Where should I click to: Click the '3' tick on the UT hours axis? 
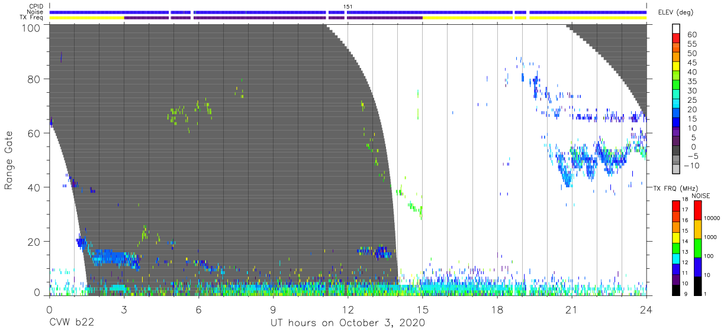point(124,309)
